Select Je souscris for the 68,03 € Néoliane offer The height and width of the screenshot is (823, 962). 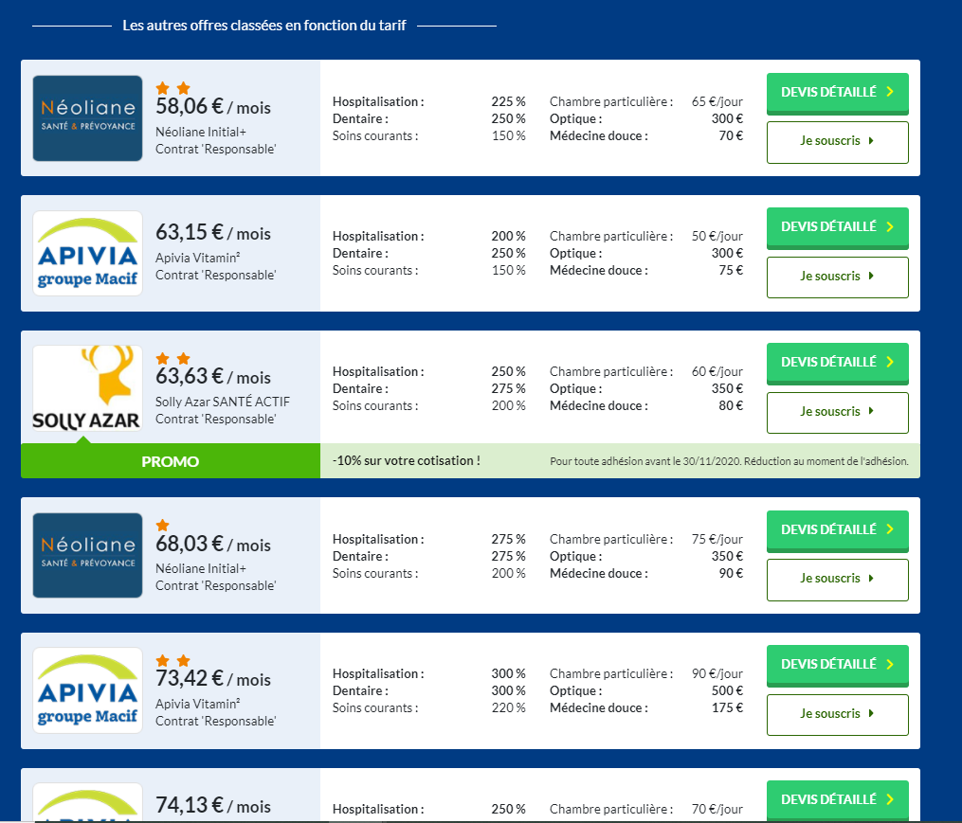pyautogui.click(x=837, y=579)
